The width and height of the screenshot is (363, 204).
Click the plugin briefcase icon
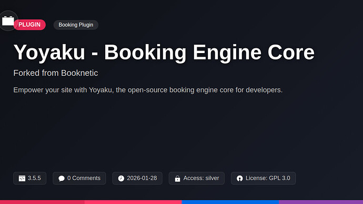(x=8, y=21)
